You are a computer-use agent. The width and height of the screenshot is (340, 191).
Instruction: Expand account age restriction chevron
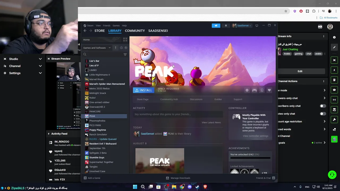point(324,121)
